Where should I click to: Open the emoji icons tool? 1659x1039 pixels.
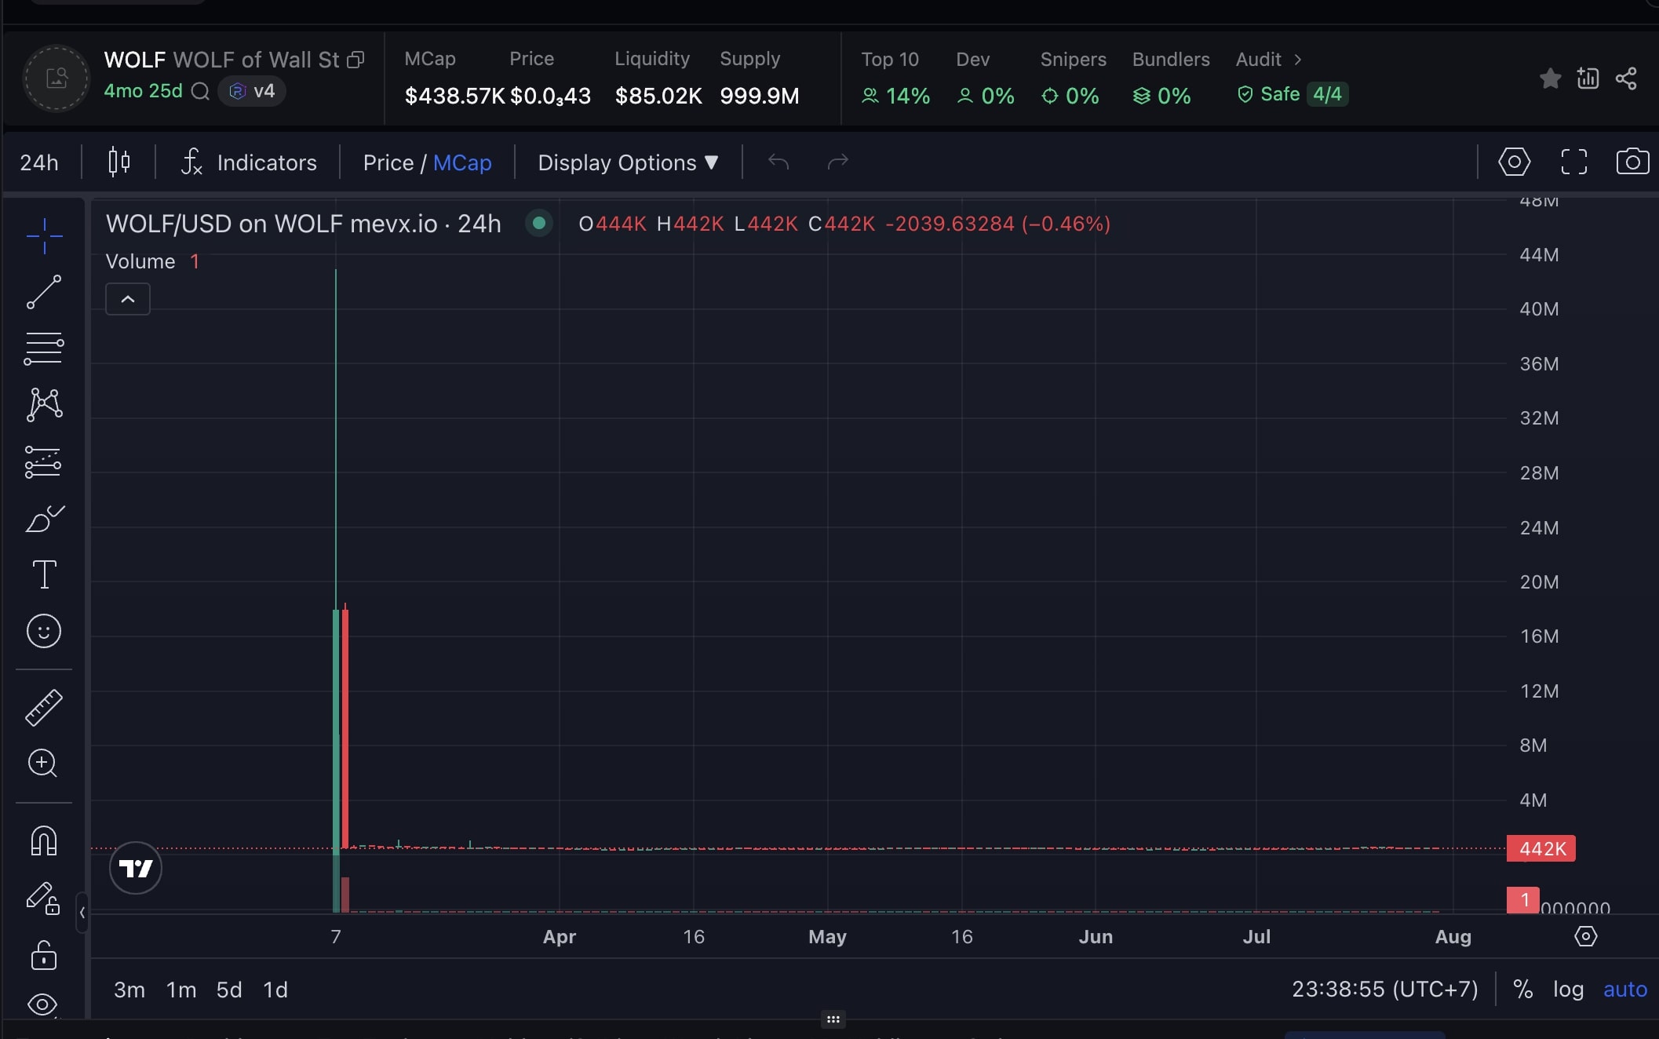(x=44, y=631)
